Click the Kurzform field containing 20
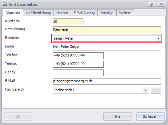The height and width of the screenshot is (125, 168). pos(68,22)
